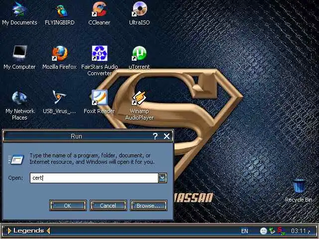Confirm the Run dialog with OK
Viewport: 319px width, 239px height.
coord(68,206)
